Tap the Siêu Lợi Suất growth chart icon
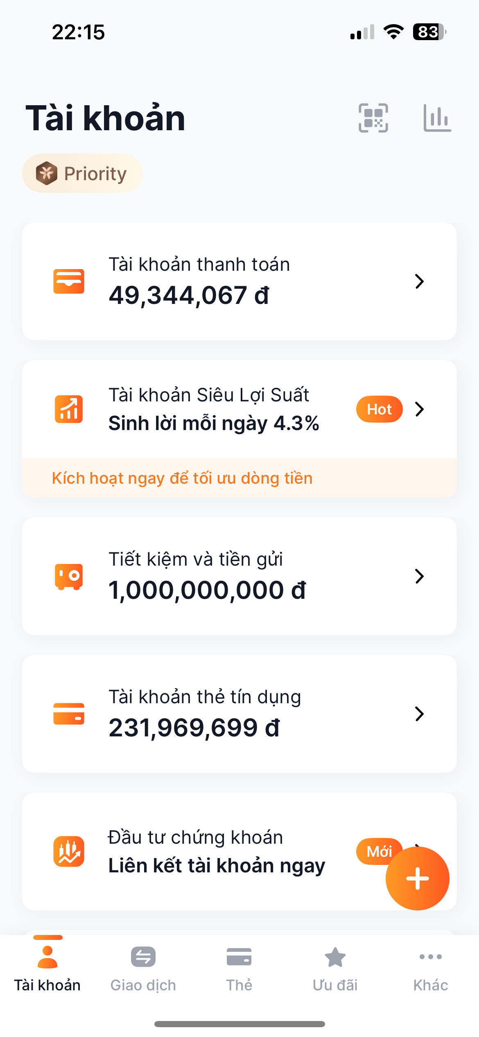The image size is (479, 1037). tap(69, 409)
